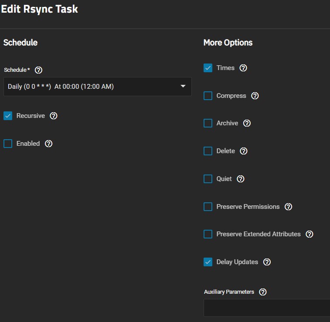Show help for Compress option
The height and width of the screenshot is (322, 330).
pyautogui.click(x=255, y=96)
